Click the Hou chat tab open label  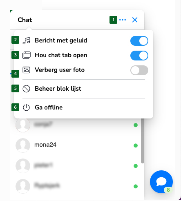point(61,55)
